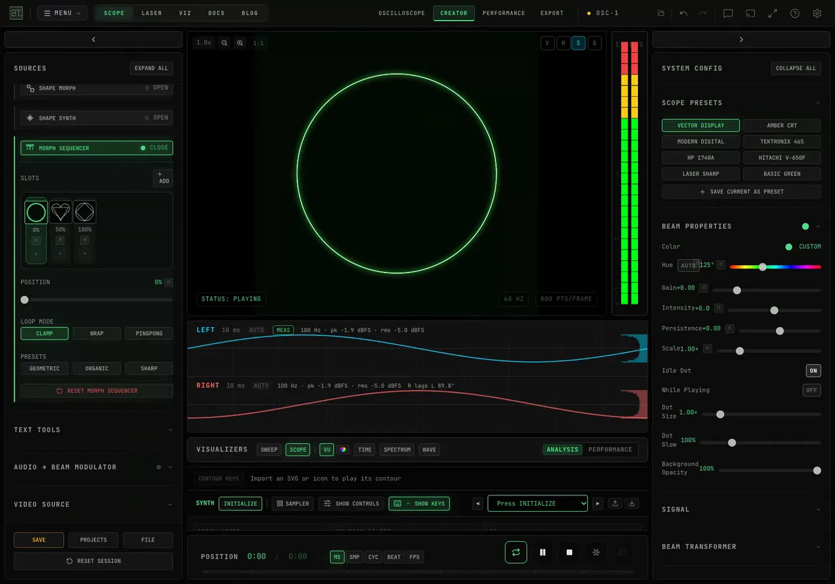Switch to PERFORMANCE visualizer mode
Viewport: 835px width, 584px height.
pos(610,450)
